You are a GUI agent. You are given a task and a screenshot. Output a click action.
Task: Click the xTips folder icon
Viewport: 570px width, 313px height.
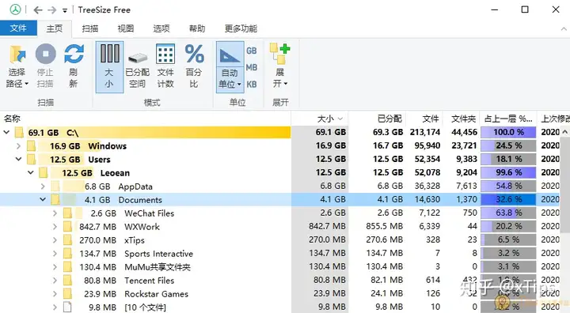point(67,240)
